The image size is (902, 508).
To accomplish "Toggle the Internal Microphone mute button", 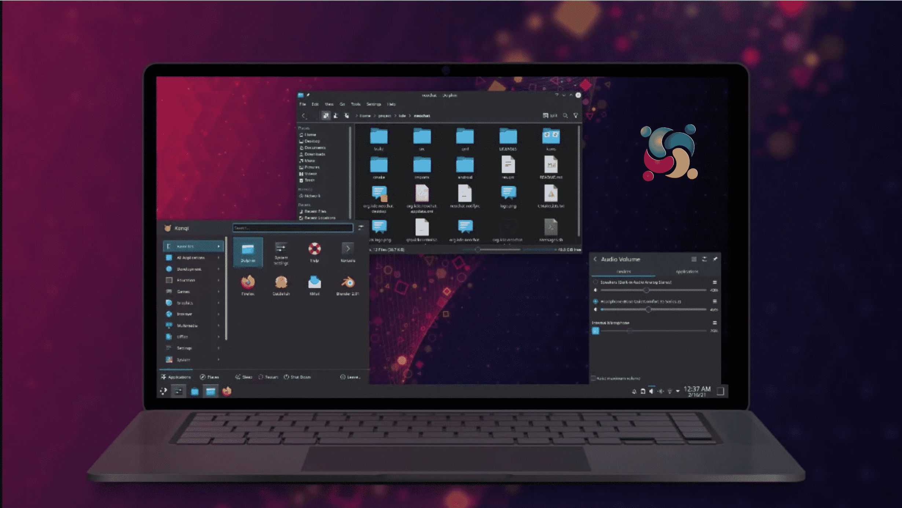I will click(x=595, y=331).
